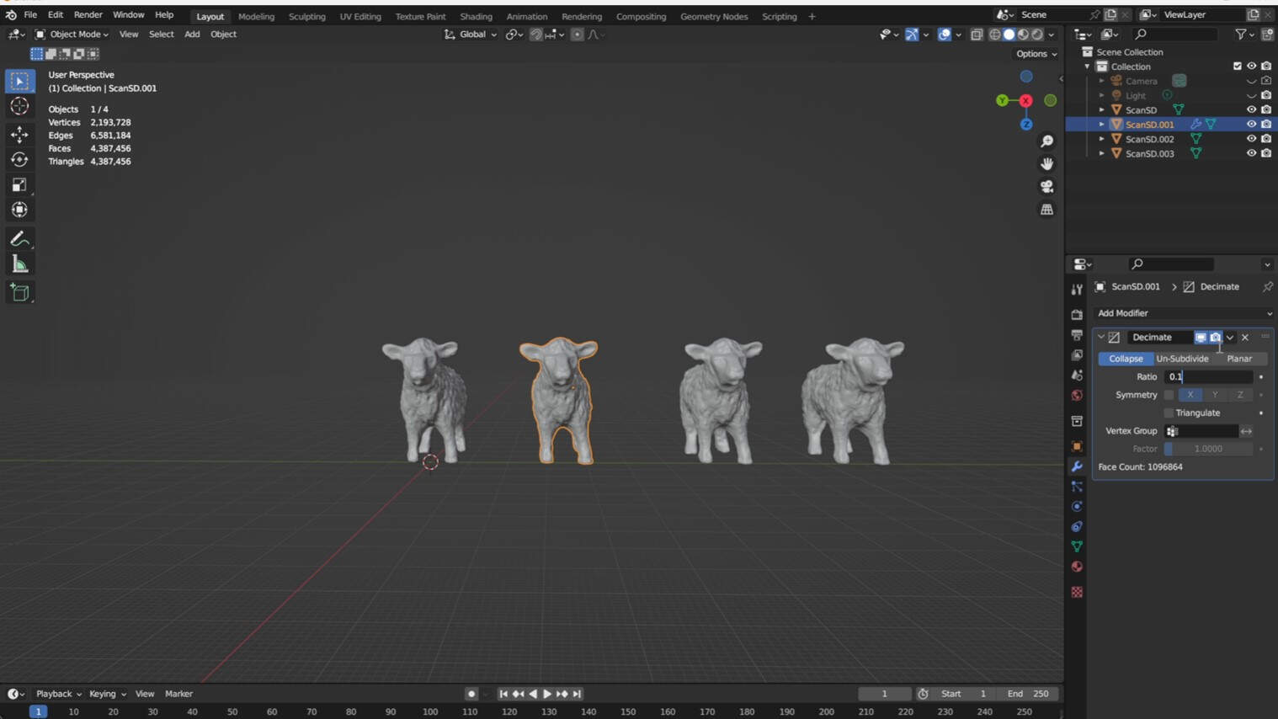The image size is (1278, 719).
Task: Open the Material properties tab
Action: click(x=1077, y=567)
